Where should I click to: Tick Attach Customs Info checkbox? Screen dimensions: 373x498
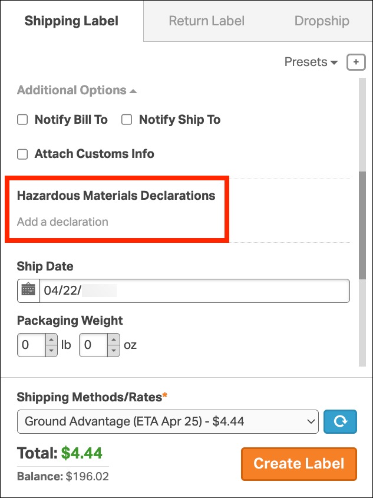(22, 154)
